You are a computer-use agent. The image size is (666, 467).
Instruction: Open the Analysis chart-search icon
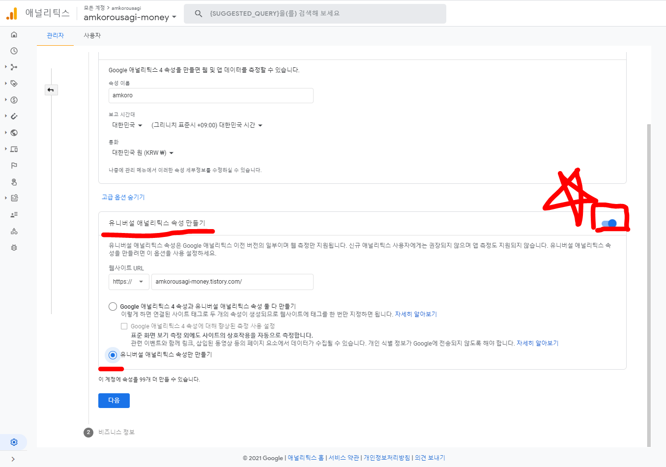click(x=14, y=198)
